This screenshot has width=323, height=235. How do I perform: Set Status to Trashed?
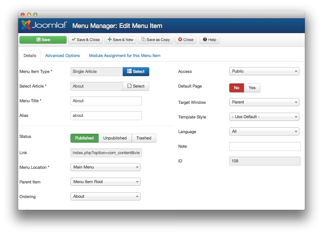pos(144,138)
